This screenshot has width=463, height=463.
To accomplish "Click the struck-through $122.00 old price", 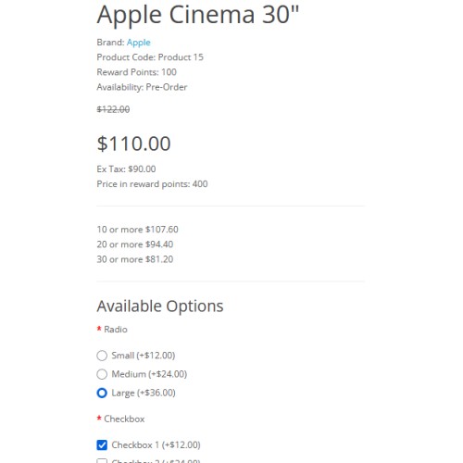I will [x=113, y=109].
